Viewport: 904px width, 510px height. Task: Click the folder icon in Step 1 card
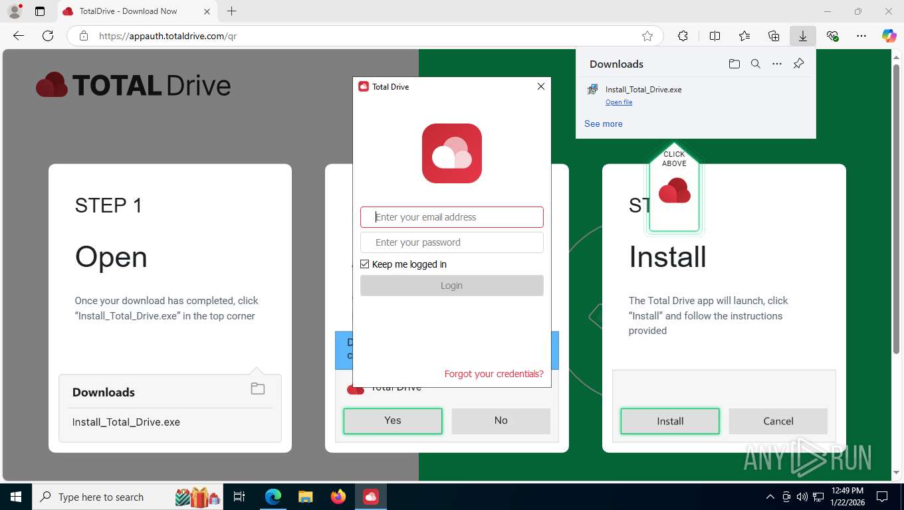(258, 389)
